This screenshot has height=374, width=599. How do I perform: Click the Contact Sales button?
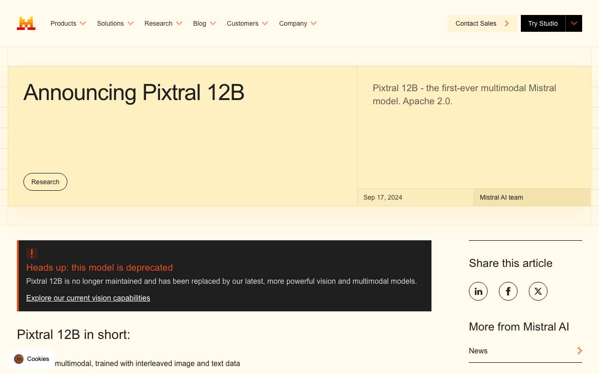click(x=482, y=23)
